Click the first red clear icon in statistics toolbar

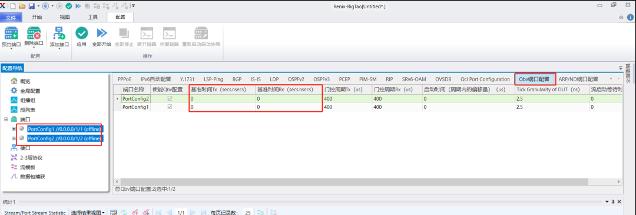135,212
